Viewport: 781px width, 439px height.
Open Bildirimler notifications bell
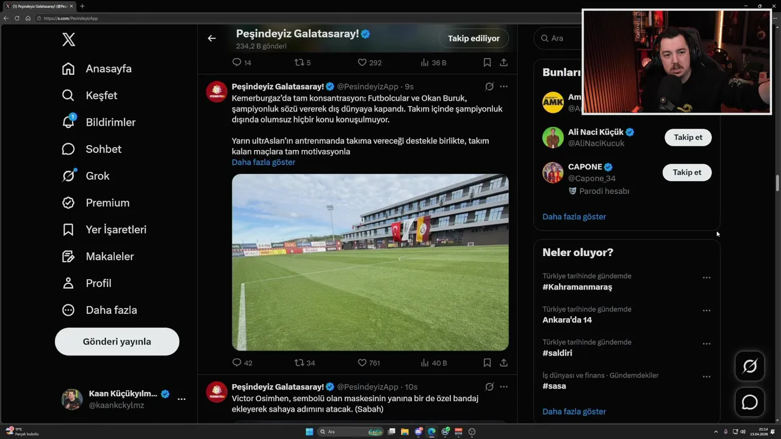98,123
